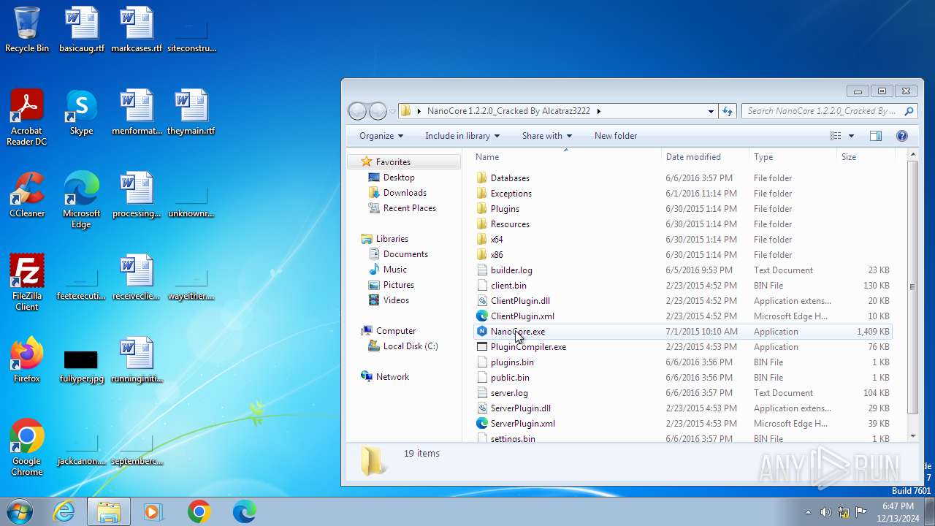This screenshot has width=935, height=526.
Task: Change your view icon button
Action: pyautogui.click(x=836, y=136)
